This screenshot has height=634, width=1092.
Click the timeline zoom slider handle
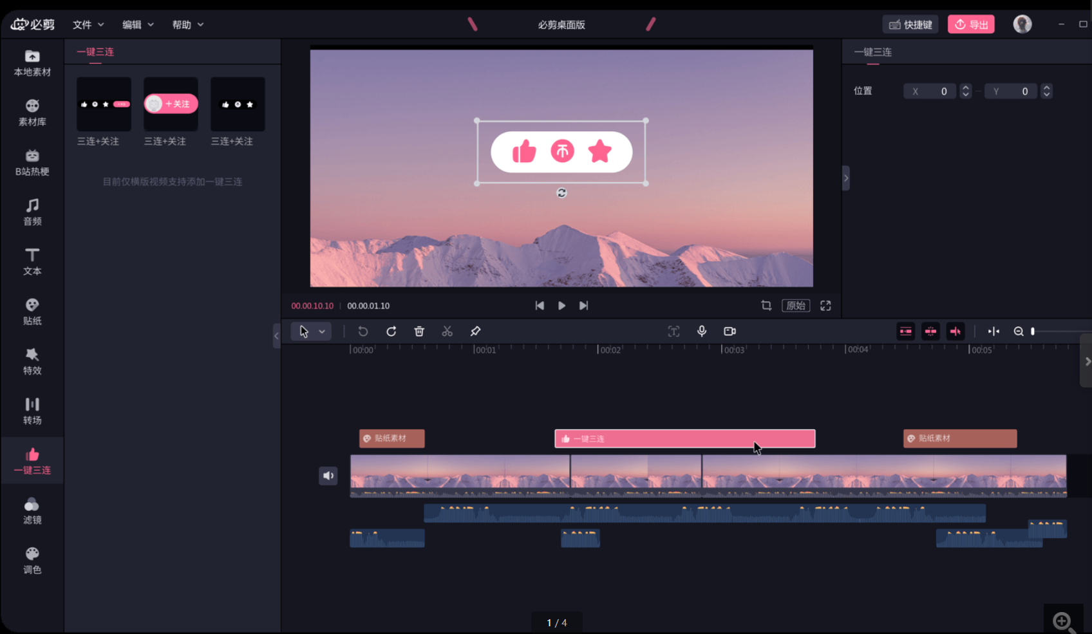[1033, 331]
